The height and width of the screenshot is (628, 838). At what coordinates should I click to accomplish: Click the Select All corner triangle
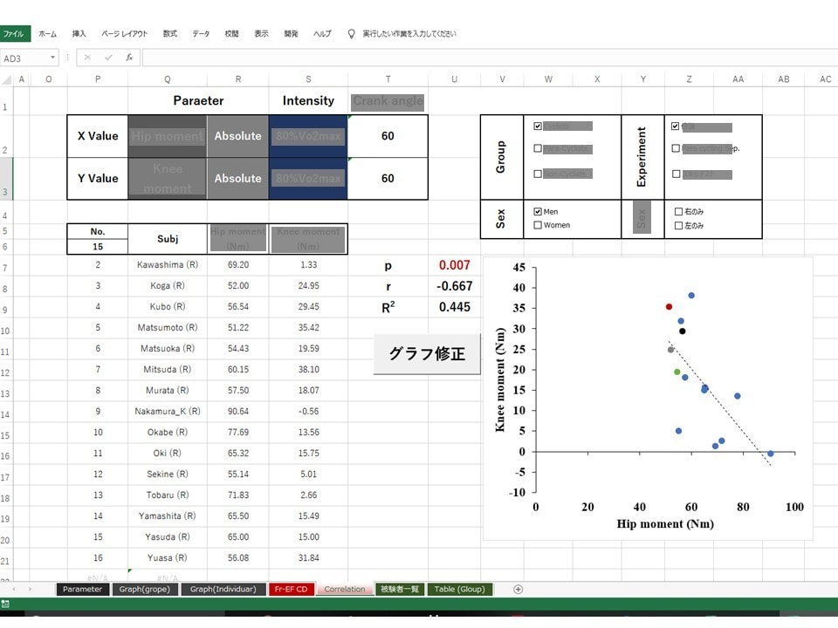click(x=6, y=79)
